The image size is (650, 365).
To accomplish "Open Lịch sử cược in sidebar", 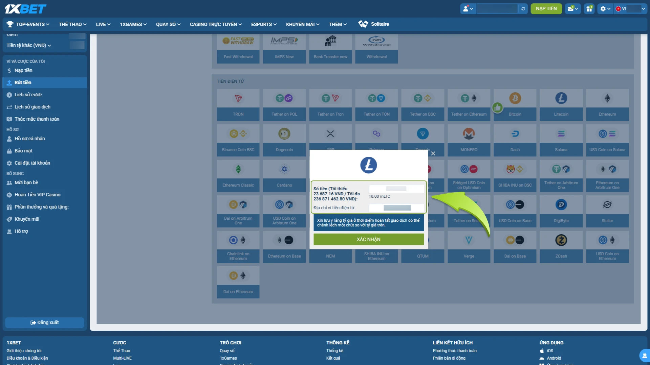I will click(x=45, y=95).
